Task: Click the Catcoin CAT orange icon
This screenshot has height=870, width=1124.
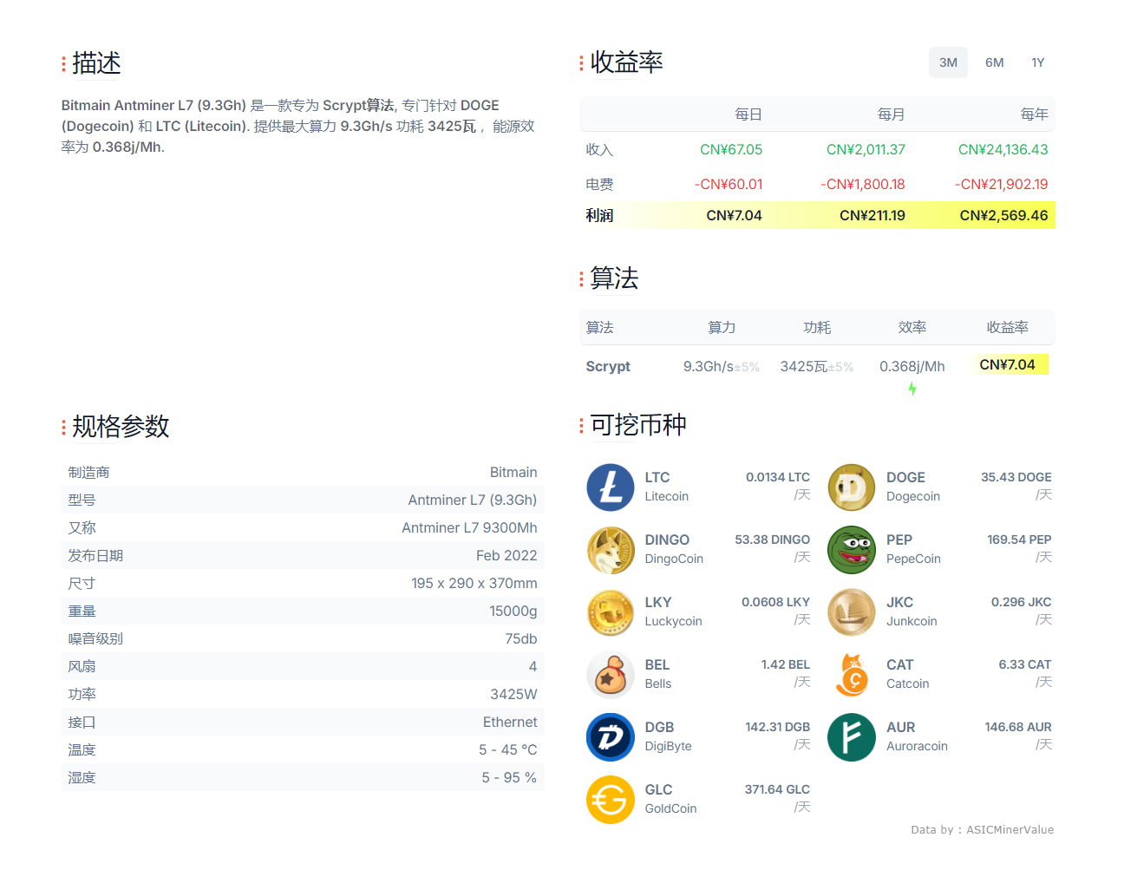Action: [x=852, y=675]
